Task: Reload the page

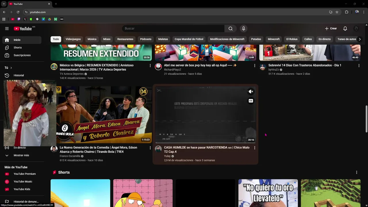Action: click(x=18, y=12)
